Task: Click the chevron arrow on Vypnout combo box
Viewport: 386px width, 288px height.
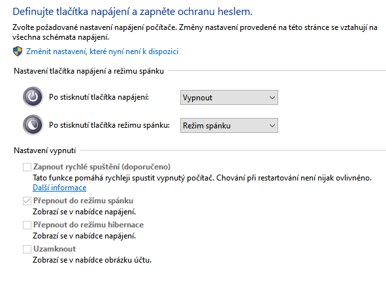Action: point(272,98)
